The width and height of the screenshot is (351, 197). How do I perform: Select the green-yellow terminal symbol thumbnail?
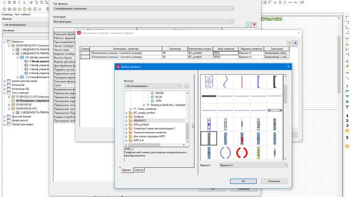tap(258, 153)
